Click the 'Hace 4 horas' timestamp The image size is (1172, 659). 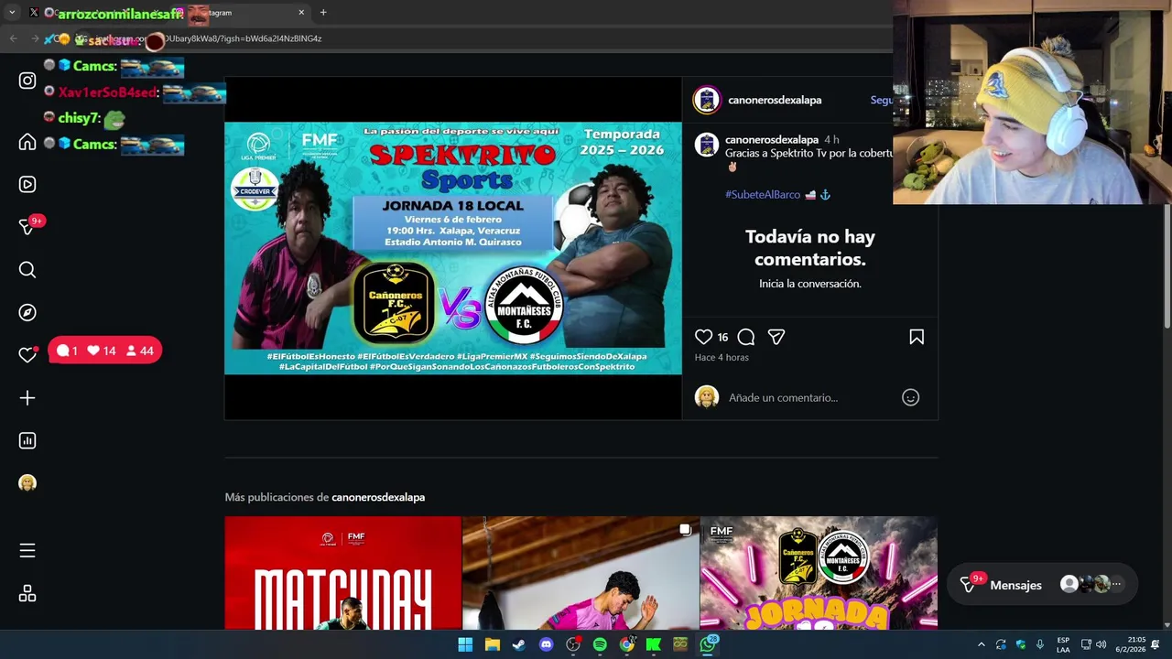coord(722,357)
